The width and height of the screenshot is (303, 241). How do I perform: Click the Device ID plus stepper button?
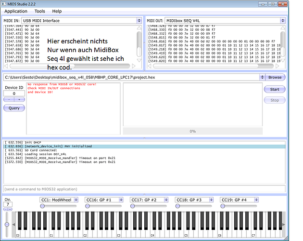[x=19, y=99]
